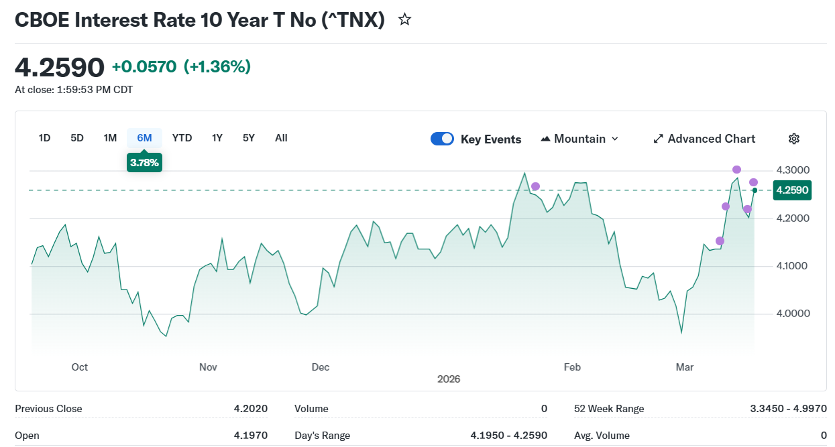Click the late-January key event dot
The width and height of the screenshot is (835, 447).
(x=535, y=186)
